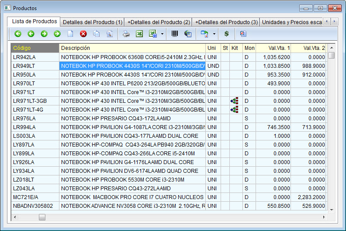Click the red delete product icon
The height and width of the screenshot is (231, 346).
[83, 34]
